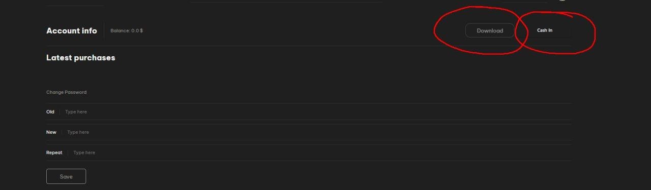Click the Change Password label
Image resolution: width=651 pixels, height=190 pixels.
(x=67, y=92)
